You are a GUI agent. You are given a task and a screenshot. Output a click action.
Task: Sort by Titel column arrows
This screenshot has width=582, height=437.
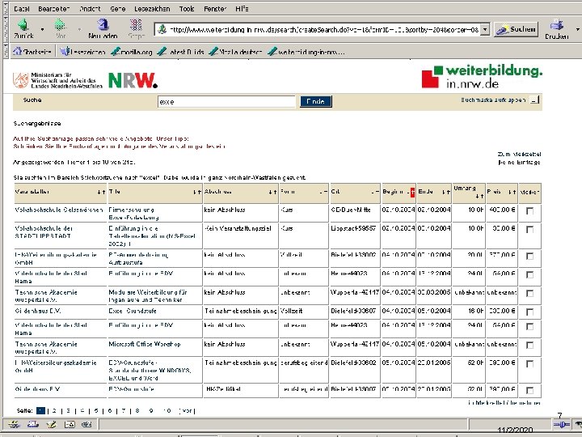coord(197,192)
